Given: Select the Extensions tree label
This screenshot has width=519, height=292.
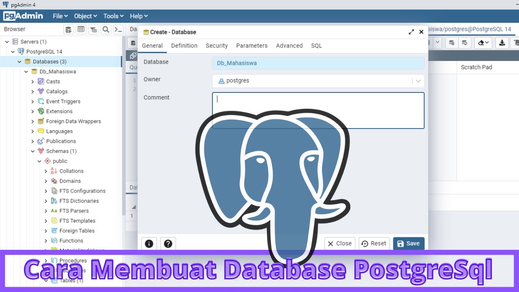Looking at the screenshot, I should click(59, 111).
